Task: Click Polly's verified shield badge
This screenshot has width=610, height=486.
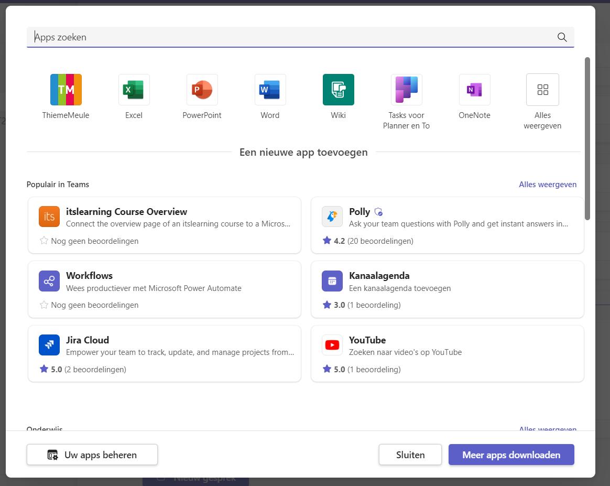Action: (x=378, y=212)
